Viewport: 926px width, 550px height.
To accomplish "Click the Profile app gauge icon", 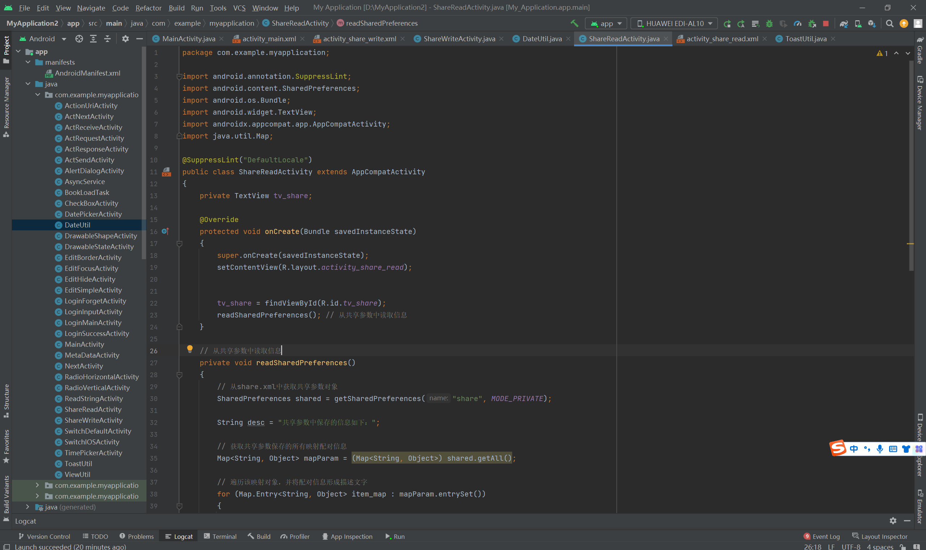I will click(x=797, y=24).
